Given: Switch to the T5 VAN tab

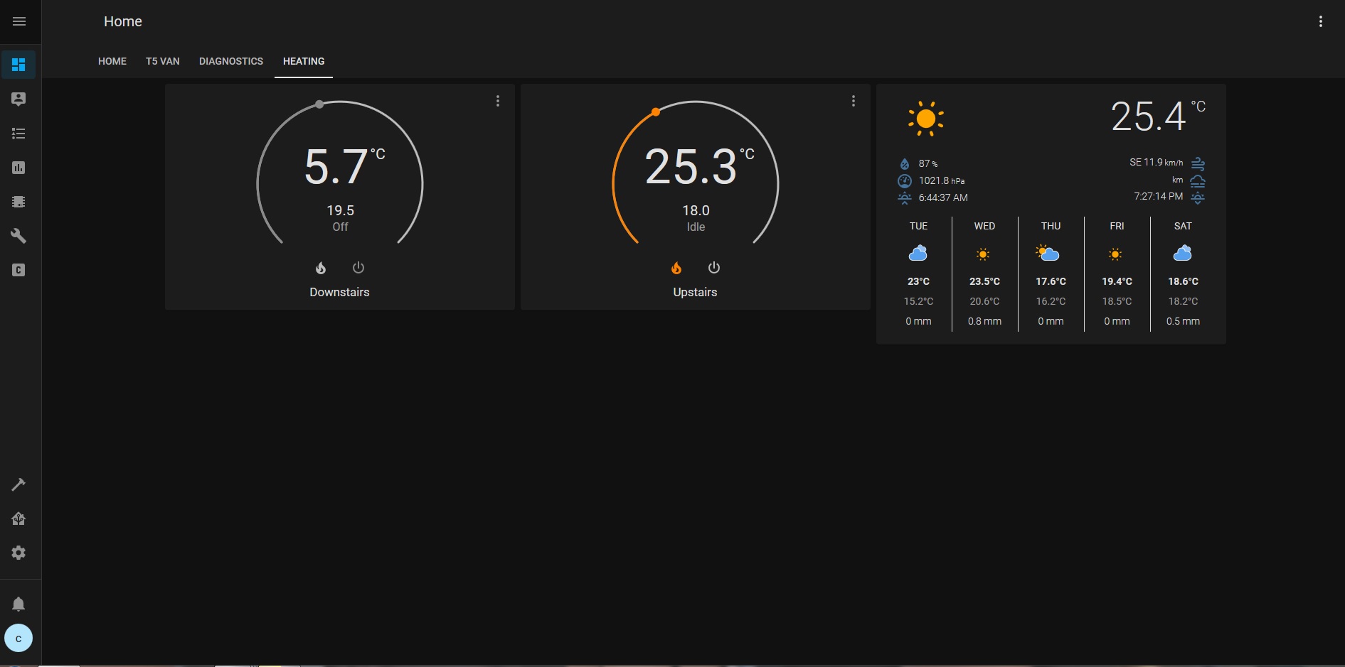Looking at the screenshot, I should tap(163, 61).
